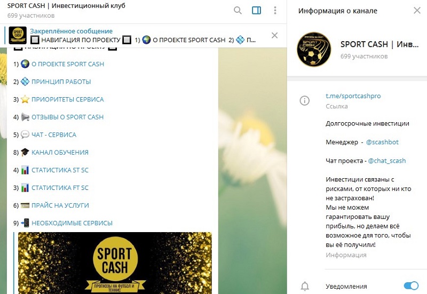The width and height of the screenshot is (427, 294).
Task: Click the notifications bell icon
Action: click(x=305, y=286)
